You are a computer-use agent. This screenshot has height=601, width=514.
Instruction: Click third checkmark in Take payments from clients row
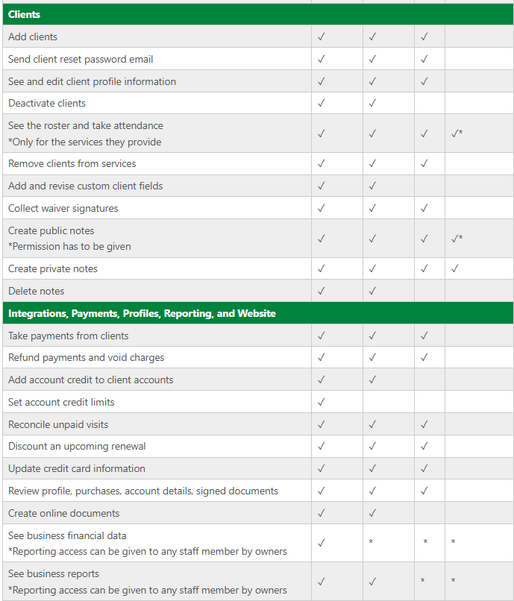424,336
